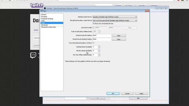Viewport: 189px width, 106px height.
Task: Select Broadcast Settings category
Action: pyautogui.click(x=47, y=19)
